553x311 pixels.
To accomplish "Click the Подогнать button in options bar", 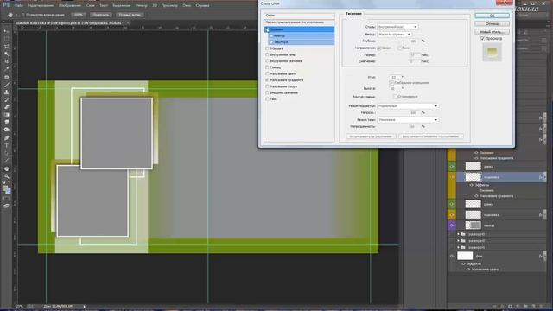I will coord(101,15).
